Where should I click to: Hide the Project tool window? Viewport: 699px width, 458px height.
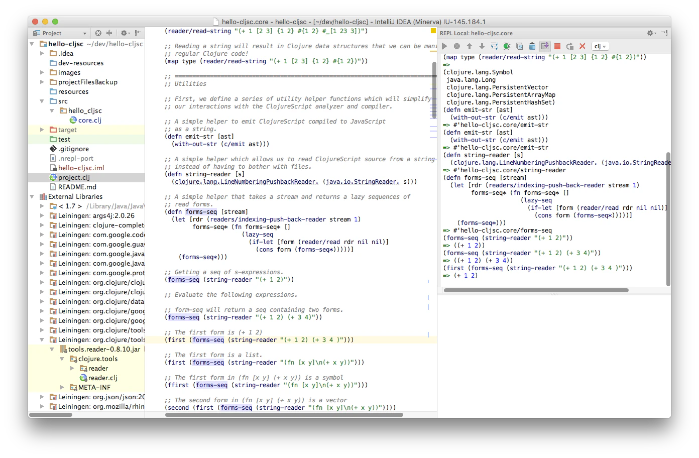pos(138,33)
